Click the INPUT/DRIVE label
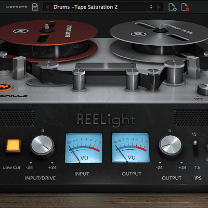The height and width of the screenshot is (208, 208). click(x=40, y=178)
